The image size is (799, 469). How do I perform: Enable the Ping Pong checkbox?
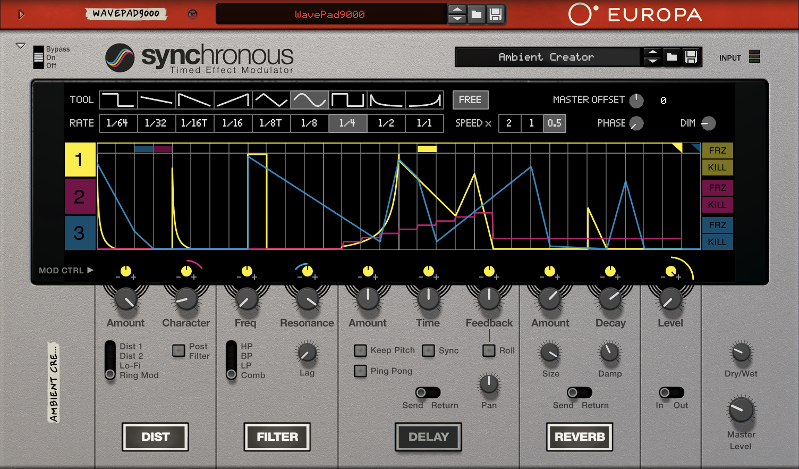360,371
